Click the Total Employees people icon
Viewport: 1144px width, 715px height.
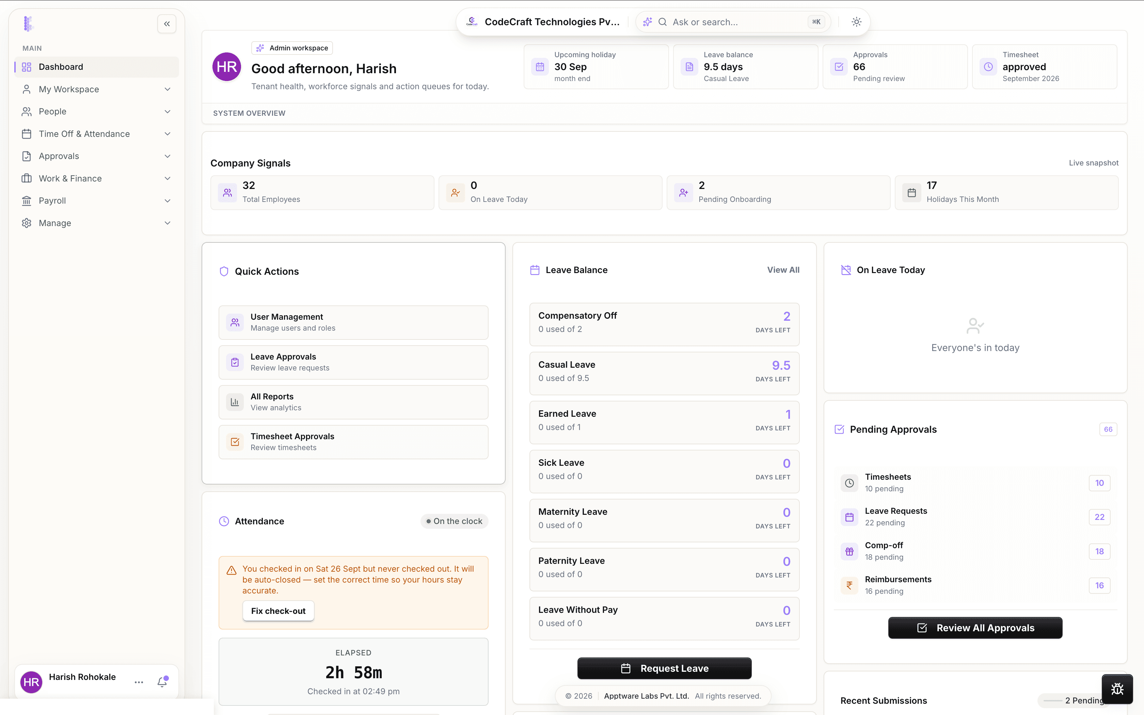point(227,192)
